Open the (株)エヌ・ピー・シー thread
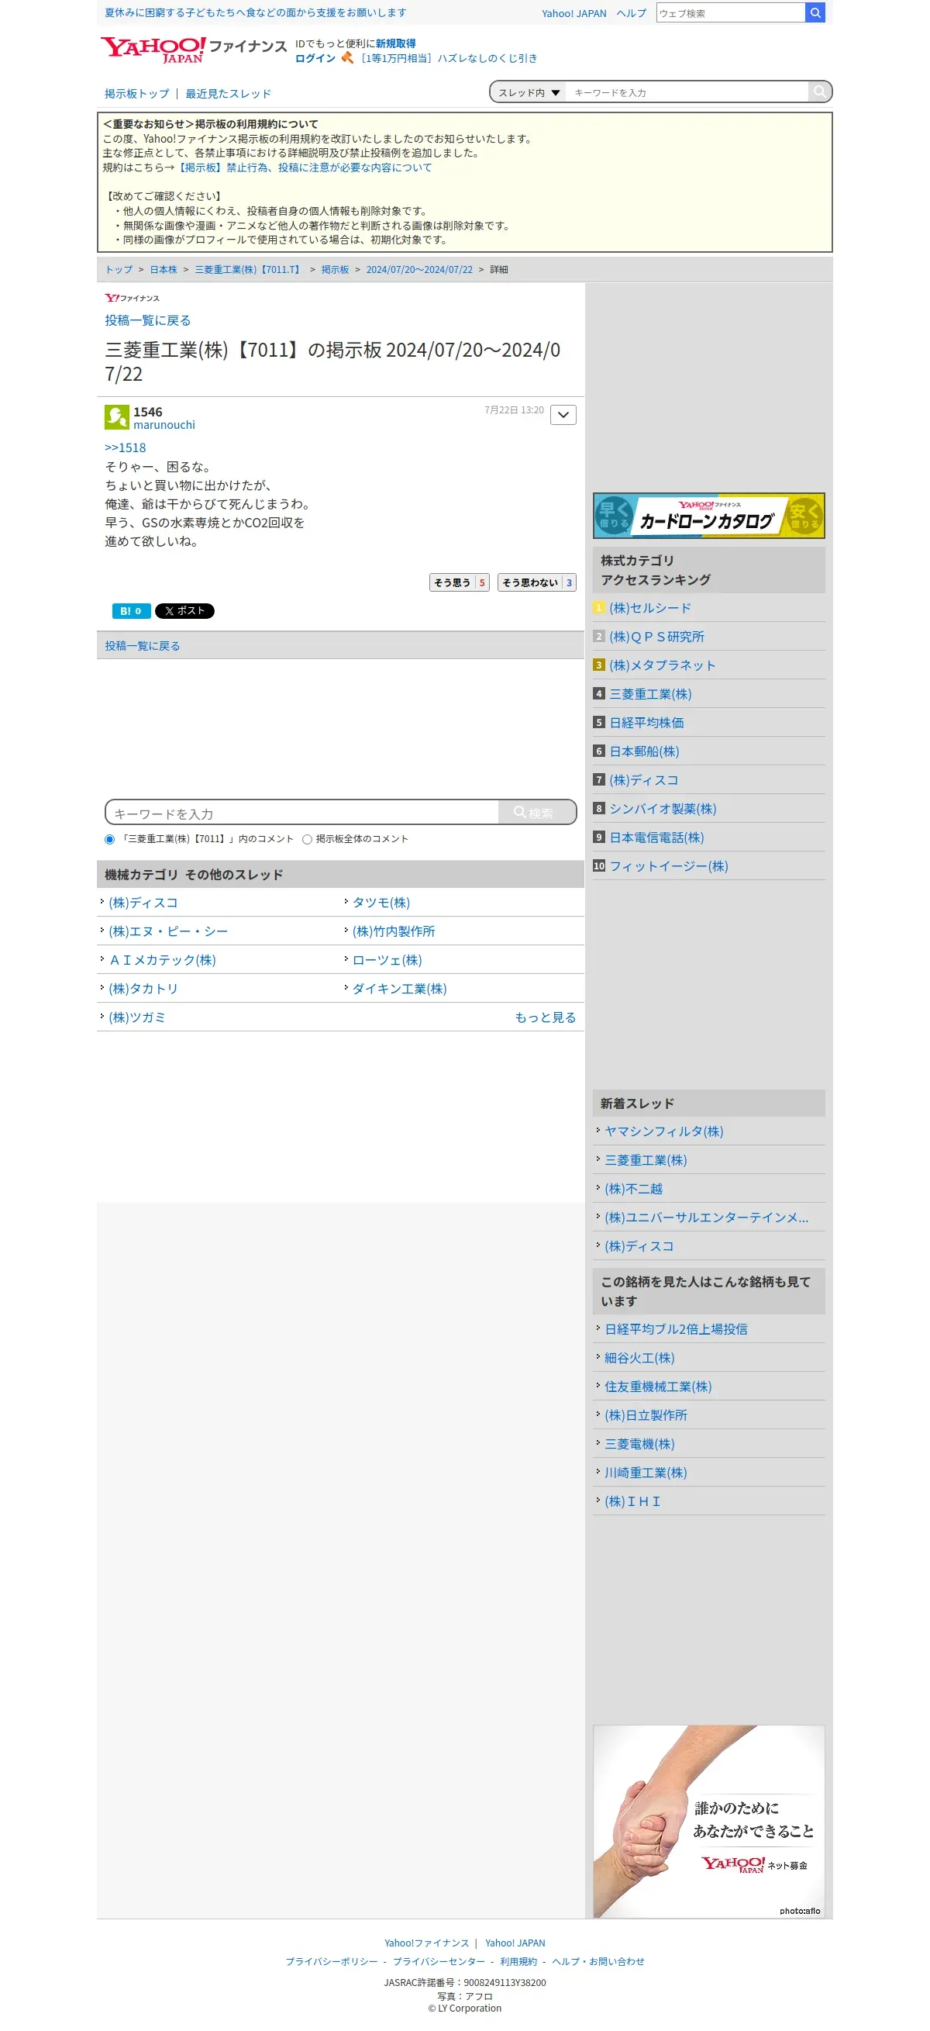The height and width of the screenshot is (2031, 930). (168, 931)
